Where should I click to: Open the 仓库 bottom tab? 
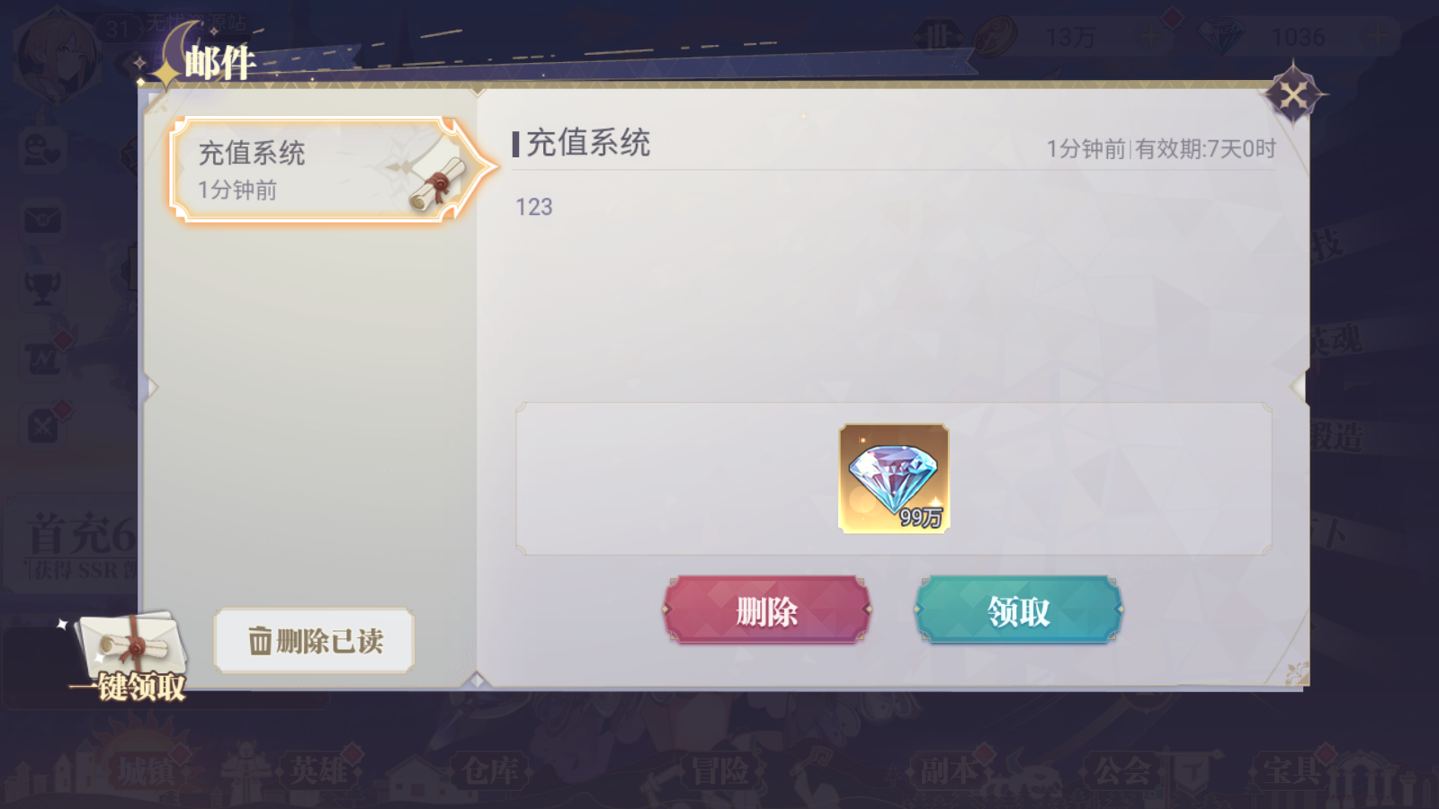[491, 770]
